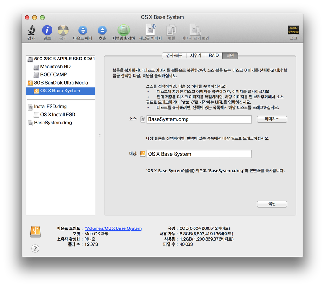Click the 굽기 (Burn) disc toolbar icon
325x287 pixels.
63,30
